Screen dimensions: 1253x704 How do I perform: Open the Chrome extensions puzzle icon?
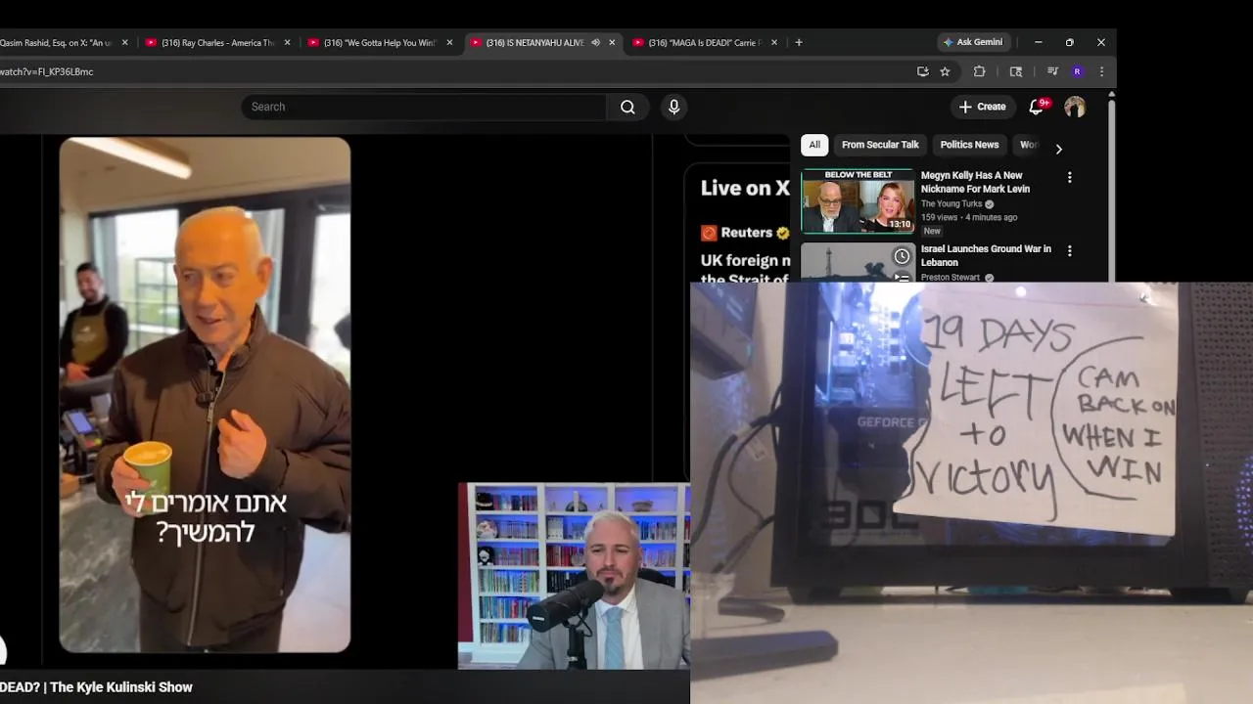coord(979,71)
